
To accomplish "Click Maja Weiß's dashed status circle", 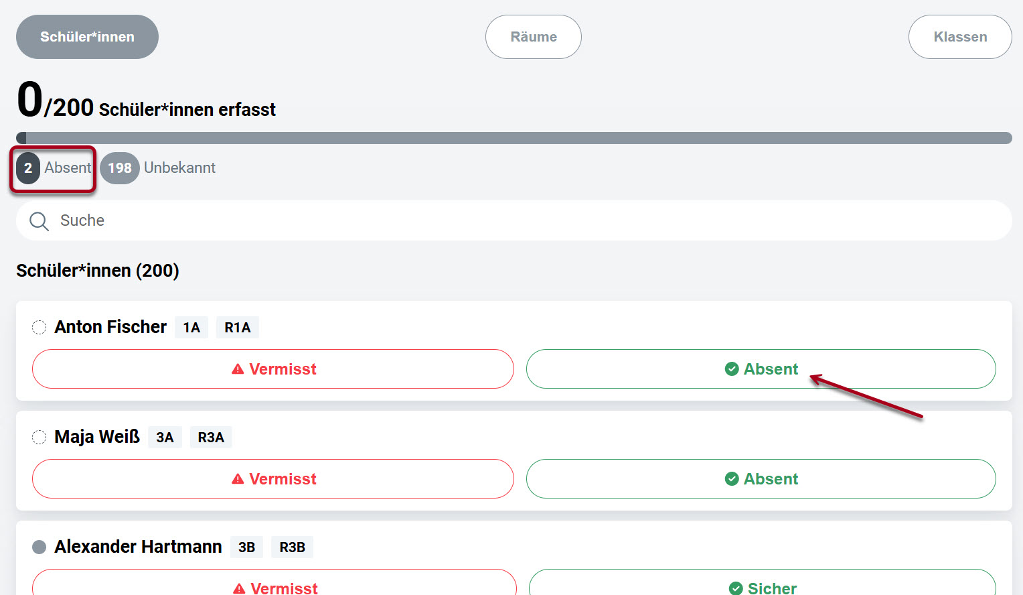I will tap(40, 437).
